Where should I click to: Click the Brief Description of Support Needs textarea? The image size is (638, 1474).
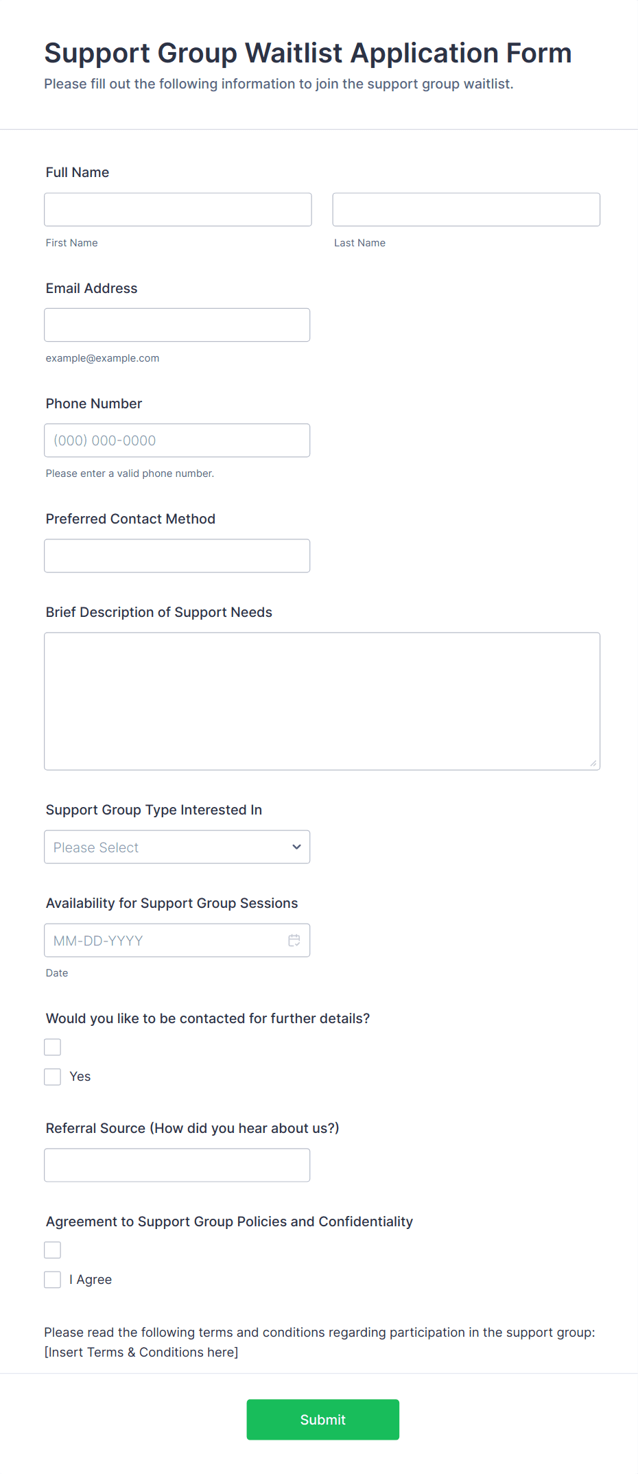tap(322, 701)
